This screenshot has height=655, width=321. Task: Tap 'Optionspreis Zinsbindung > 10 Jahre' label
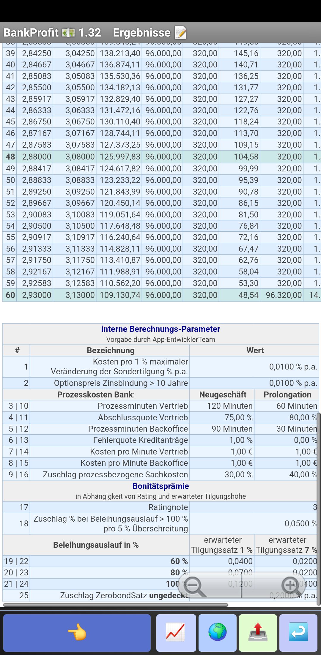[x=121, y=383]
